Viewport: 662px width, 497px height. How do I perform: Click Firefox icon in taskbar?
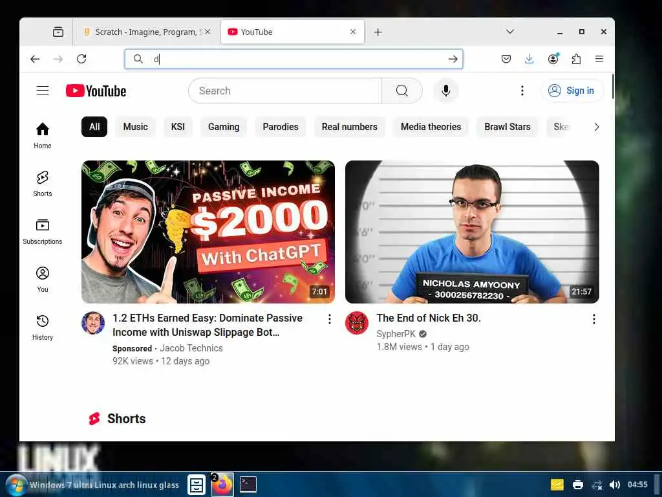click(222, 485)
